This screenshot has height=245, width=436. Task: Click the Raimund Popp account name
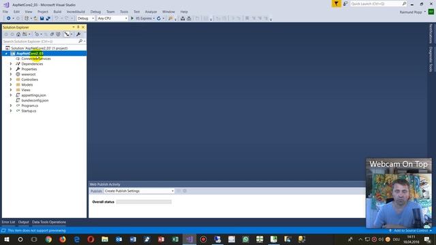(x=411, y=12)
